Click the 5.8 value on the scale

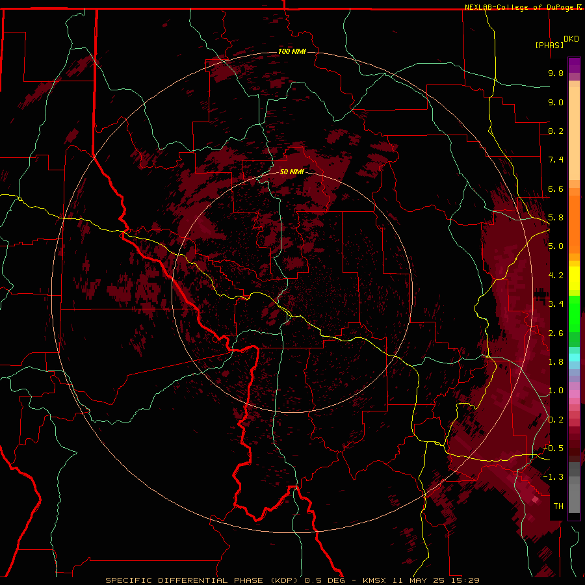(556, 218)
